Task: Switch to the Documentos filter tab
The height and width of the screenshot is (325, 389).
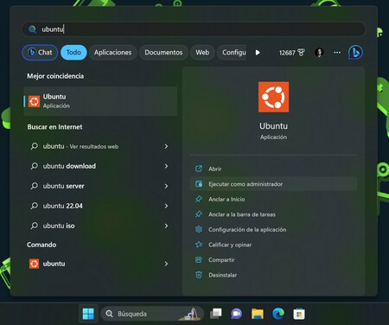Action: 163,53
